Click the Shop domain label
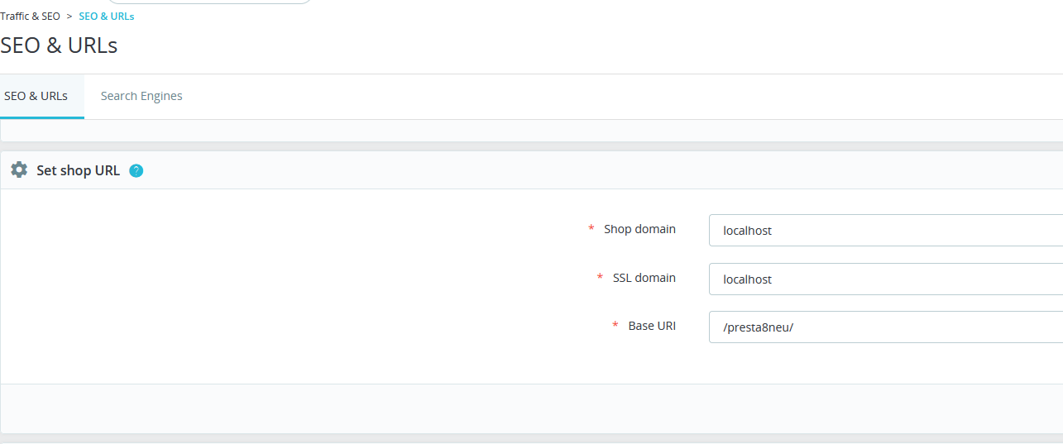 click(x=639, y=229)
